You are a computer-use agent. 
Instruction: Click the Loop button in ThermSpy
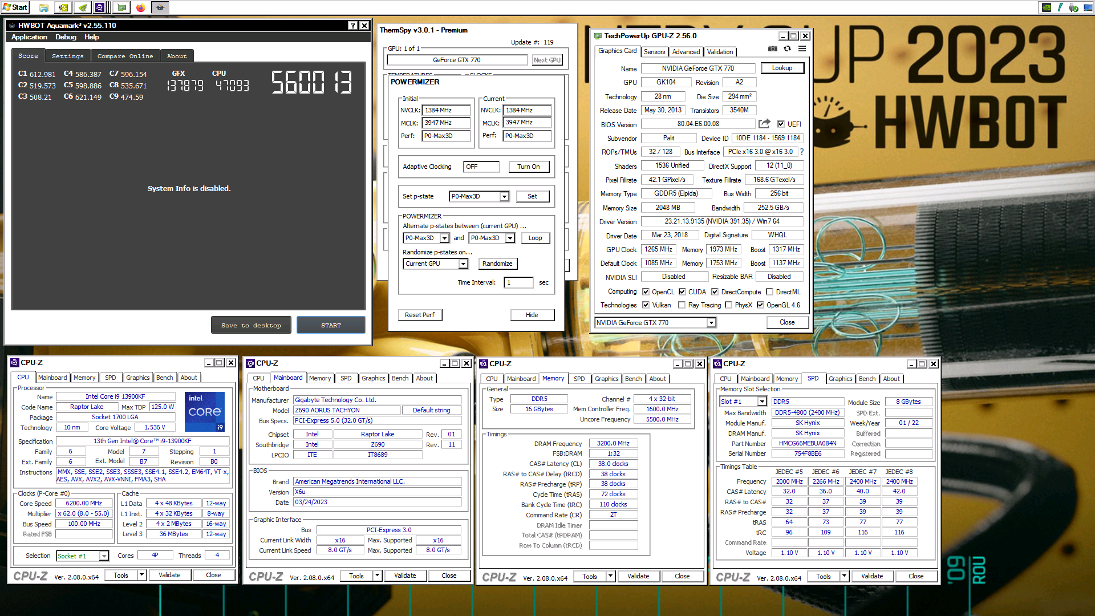535,238
